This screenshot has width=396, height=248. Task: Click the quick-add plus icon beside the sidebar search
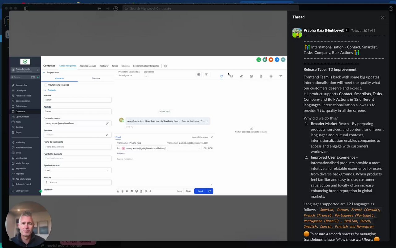coord(38,77)
